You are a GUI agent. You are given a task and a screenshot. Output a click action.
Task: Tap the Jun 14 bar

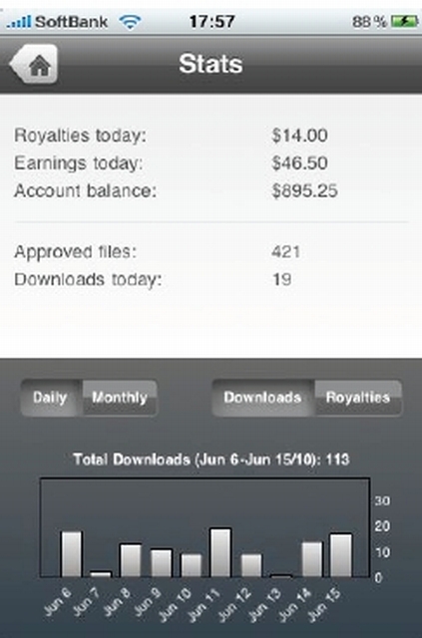[312, 559]
